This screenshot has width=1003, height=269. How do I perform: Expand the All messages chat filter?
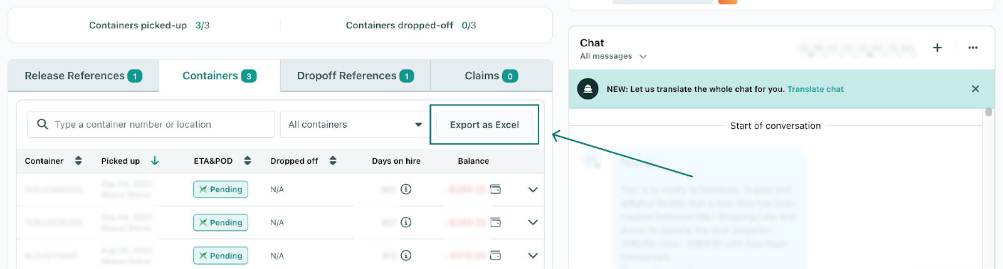click(643, 56)
